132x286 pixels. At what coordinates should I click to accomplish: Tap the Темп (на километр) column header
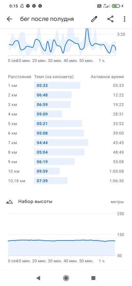(54, 77)
